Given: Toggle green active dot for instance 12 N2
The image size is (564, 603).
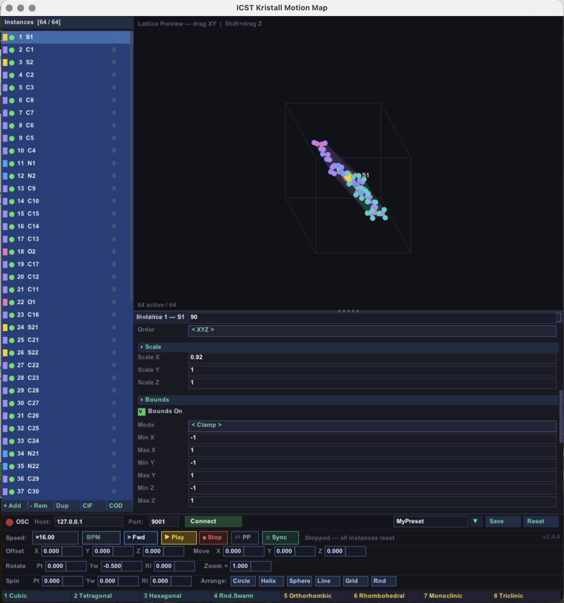Looking at the screenshot, I should 12,176.
